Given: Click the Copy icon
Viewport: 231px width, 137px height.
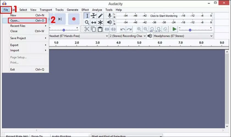Looking at the screenshot, I should pyautogui.click(x=94, y=29).
